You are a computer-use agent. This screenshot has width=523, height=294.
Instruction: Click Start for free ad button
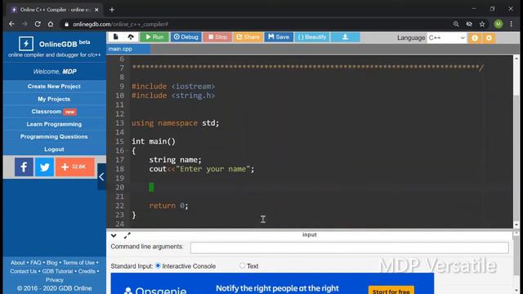391,291
